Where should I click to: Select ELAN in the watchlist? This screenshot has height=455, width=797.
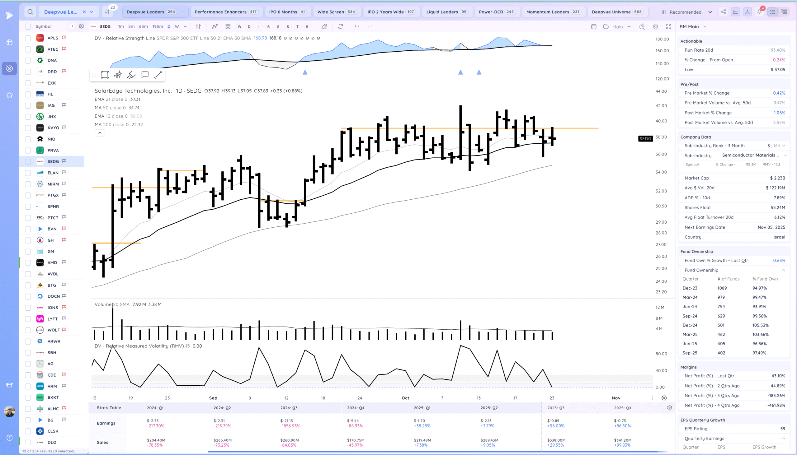[x=53, y=173]
